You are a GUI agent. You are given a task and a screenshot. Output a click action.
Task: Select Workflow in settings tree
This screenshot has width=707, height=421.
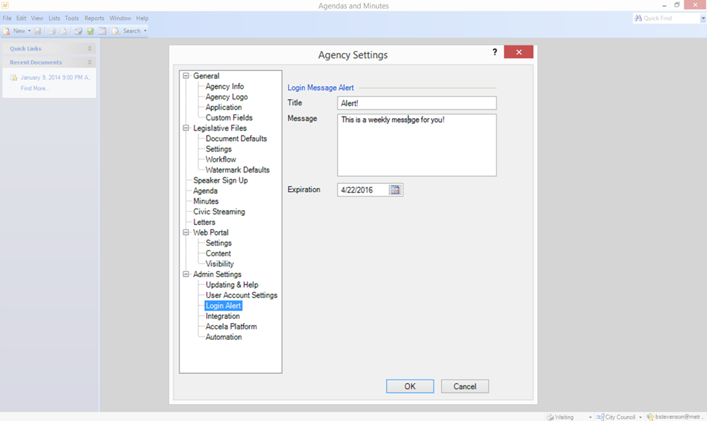pos(221,159)
